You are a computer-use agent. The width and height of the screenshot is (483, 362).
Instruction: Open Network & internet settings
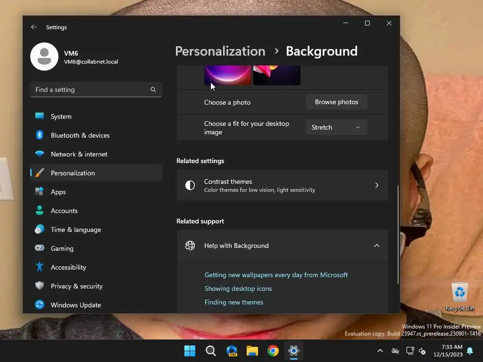click(96, 154)
